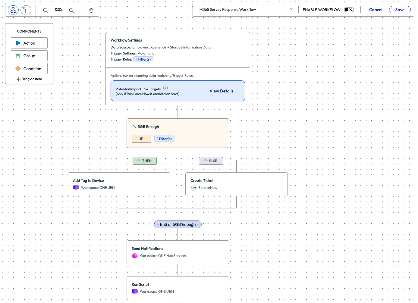This screenshot has width=418, height=303.
Task: Select the hand pan tool icon
Action: tap(91, 10)
